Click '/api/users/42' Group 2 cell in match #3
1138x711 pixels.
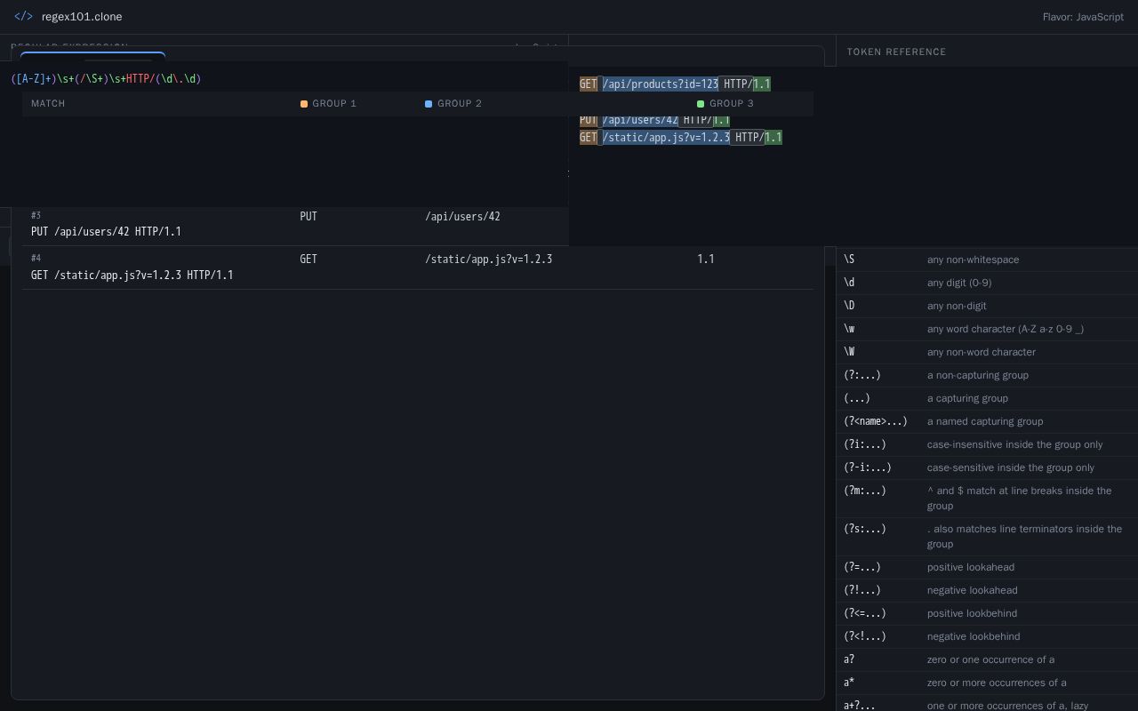(462, 217)
